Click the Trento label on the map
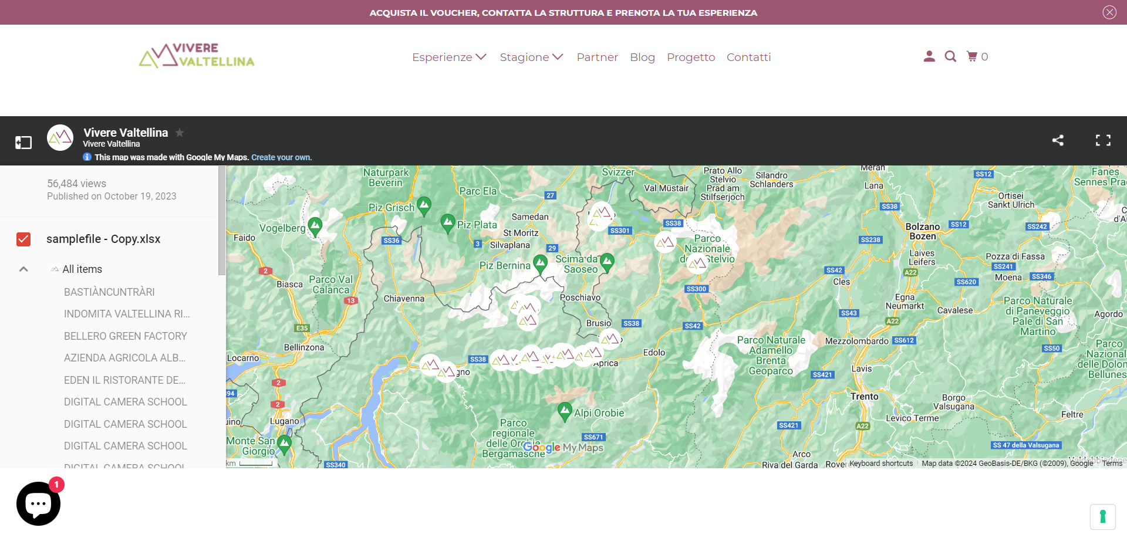The image size is (1127, 541). point(865,397)
